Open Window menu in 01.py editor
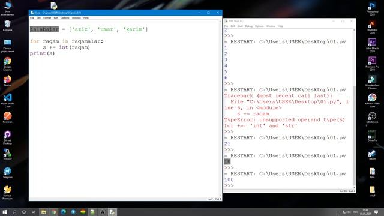Screen dimensions: 384x216 click(x=76, y=18)
